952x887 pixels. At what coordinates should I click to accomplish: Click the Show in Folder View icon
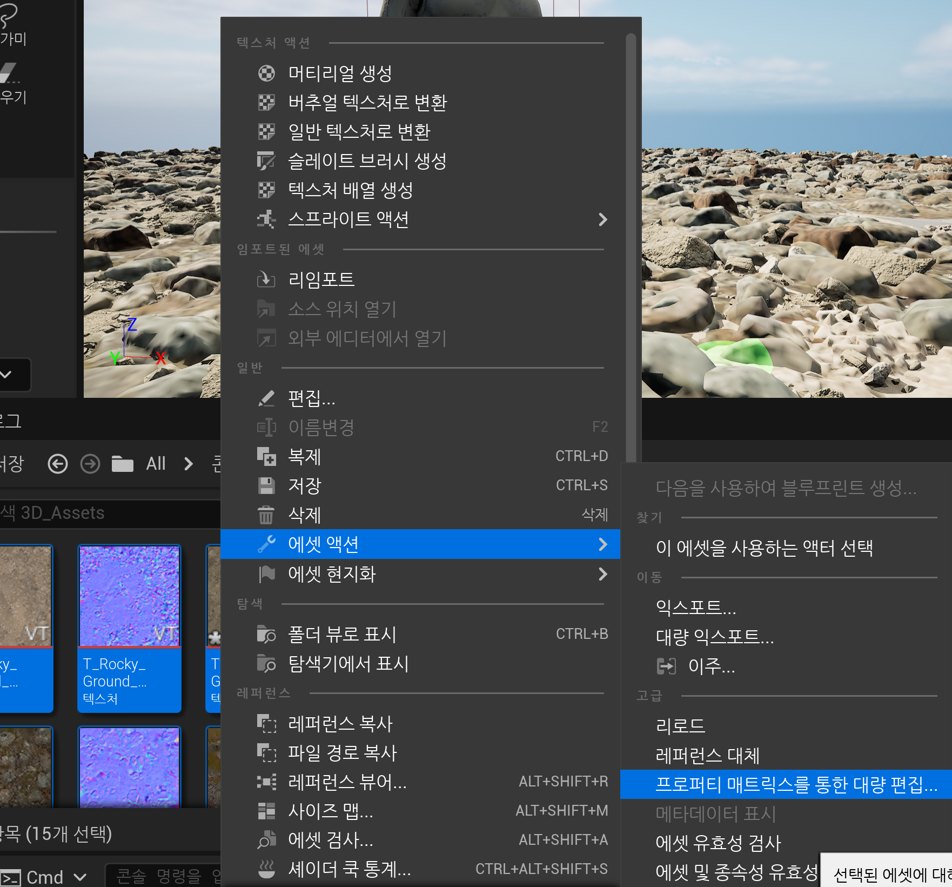click(x=266, y=634)
